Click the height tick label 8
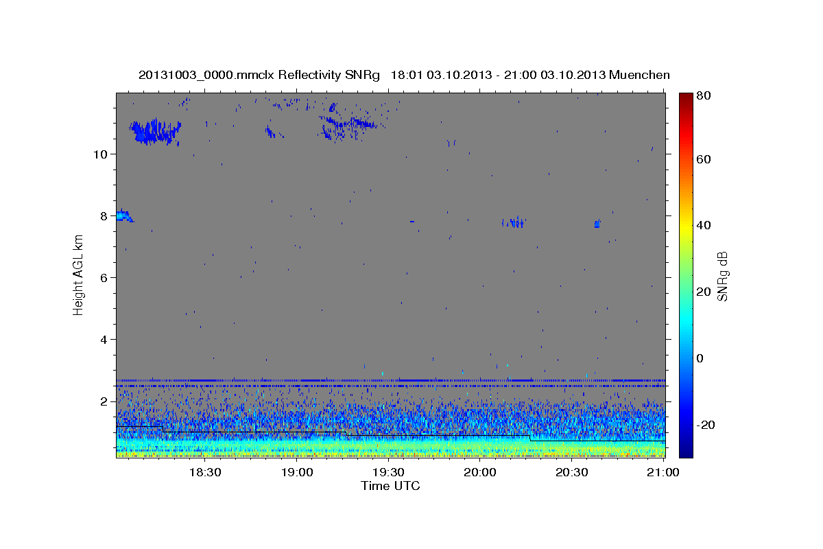The height and width of the screenshot is (549, 823). [x=103, y=215]
